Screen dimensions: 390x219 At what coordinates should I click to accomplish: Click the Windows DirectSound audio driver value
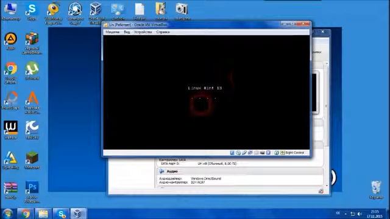tap(206, 178)
